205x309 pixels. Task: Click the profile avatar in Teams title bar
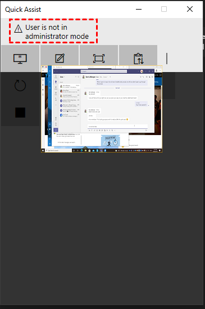[x=142, y=71]
